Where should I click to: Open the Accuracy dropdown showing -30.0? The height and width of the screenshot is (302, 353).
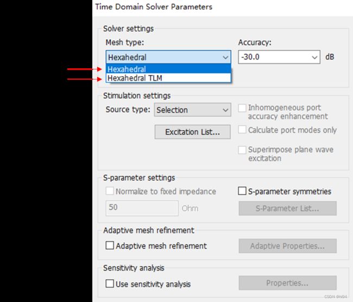pyautogui.click(x=279, y=57)
